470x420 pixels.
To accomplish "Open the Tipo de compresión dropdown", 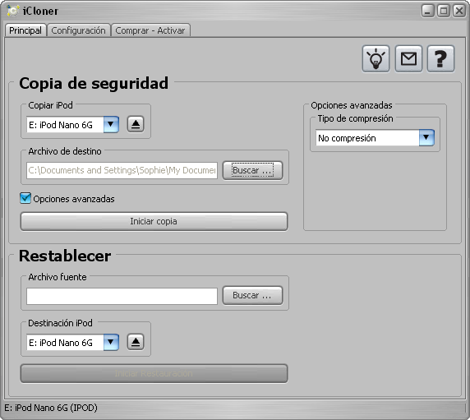I will coord(426,138).
